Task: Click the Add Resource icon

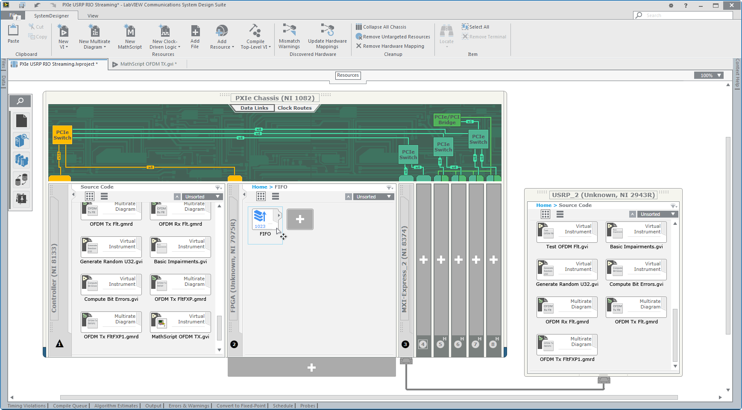Action: (222, 31)
